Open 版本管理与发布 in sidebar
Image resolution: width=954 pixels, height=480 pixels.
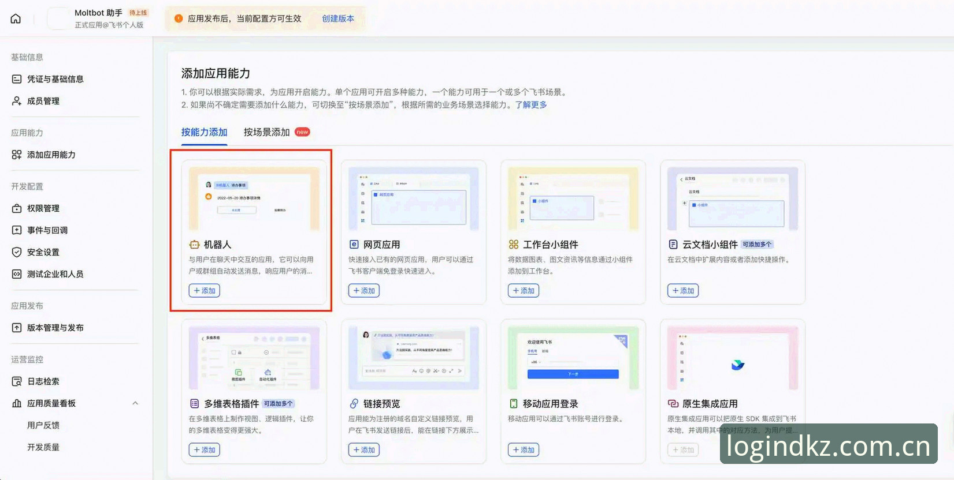click(x=55, y=328)
